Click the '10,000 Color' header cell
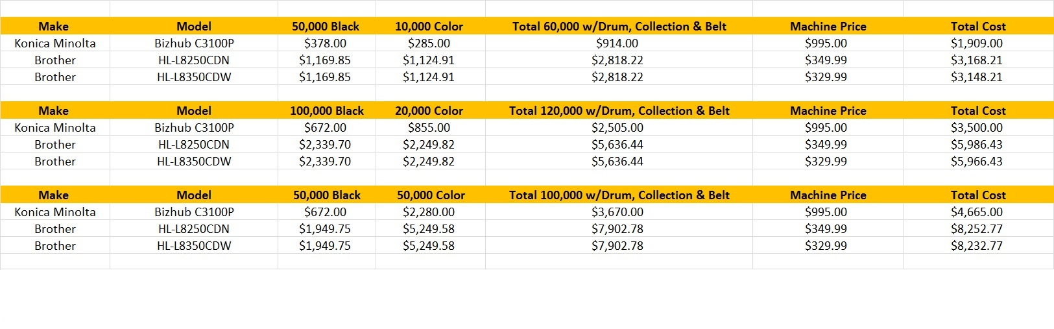This screenshot has width=1054, height=329. pyautogui.click(x=429, y=27)
